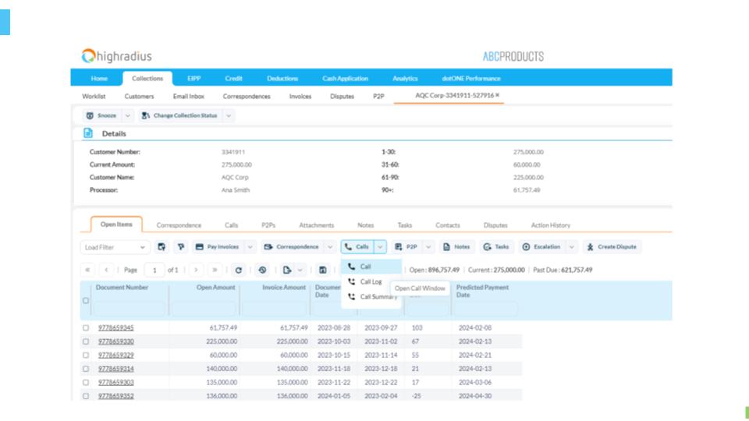Click the Notes toolbar button

[456, 247]
